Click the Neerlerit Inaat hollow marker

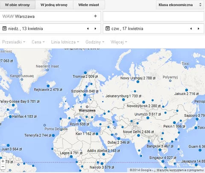click(x=47, y=70)
